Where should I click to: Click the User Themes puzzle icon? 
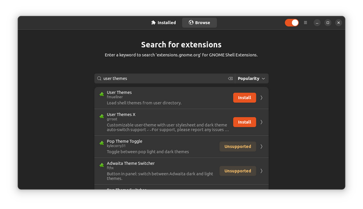[x=102, y=94]
